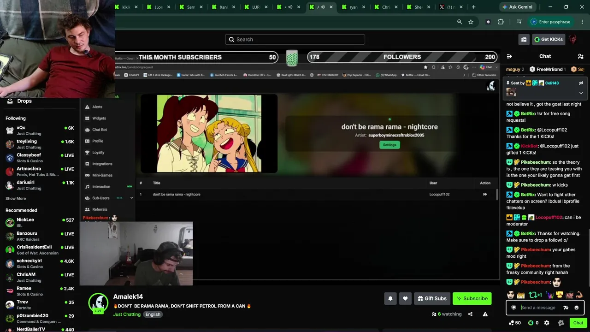590x332 pixels.
Task: Click the Get KICKs button
Action: [x=549, y=39]
